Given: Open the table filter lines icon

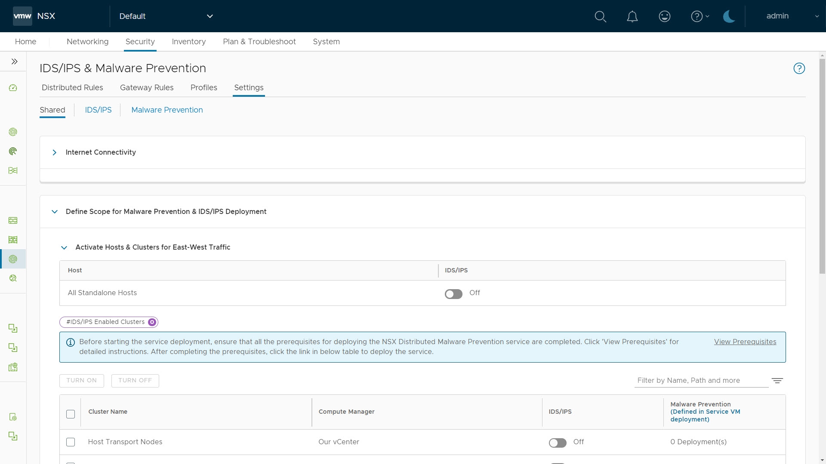Looking at the screenshot, I should tap(777, 381).
